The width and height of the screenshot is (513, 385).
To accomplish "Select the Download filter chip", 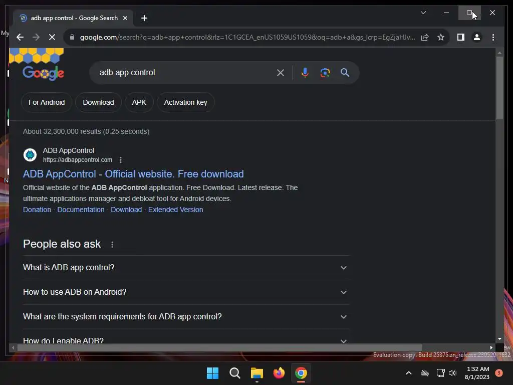I will [98, 102].
